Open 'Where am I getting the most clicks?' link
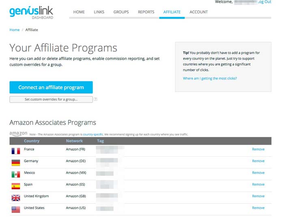 click(x=210, y=78)
